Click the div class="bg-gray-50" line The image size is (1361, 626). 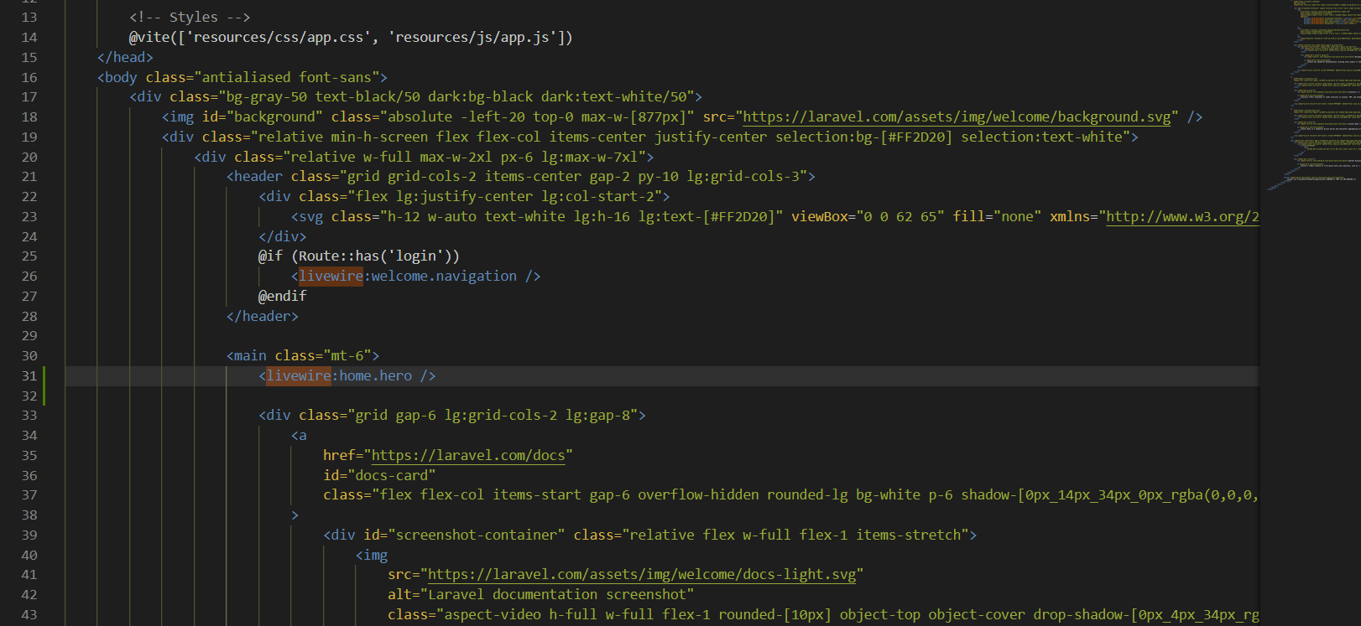click(x=416, y=97)
